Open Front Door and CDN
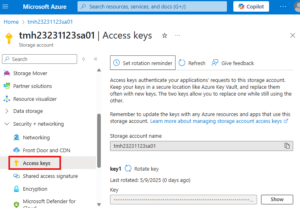Image resolution: width=300 pixels, height=208 pixels. coord(47,151)
